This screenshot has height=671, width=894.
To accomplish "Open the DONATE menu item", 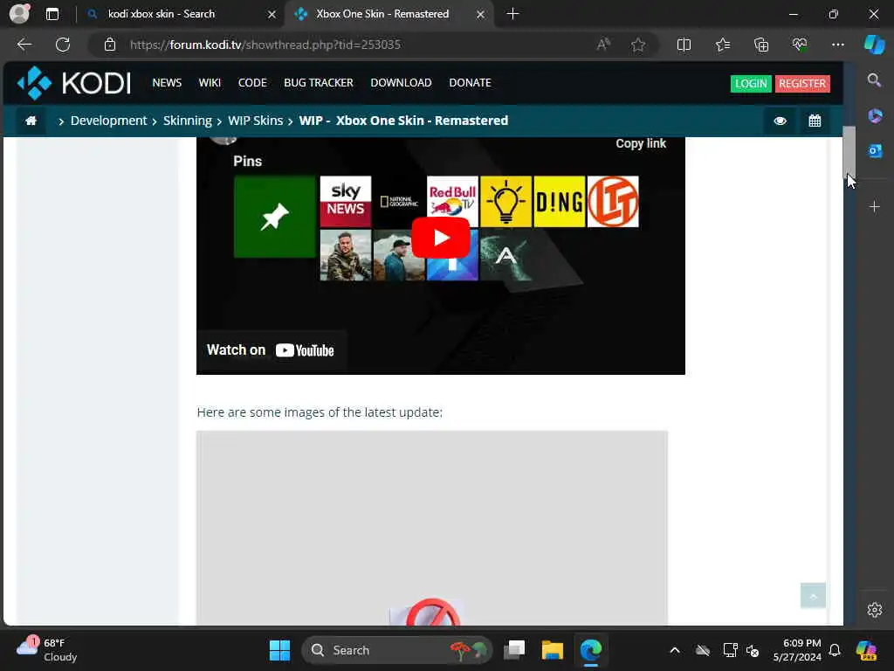I will pyautogui.click(x=470, y=83).
